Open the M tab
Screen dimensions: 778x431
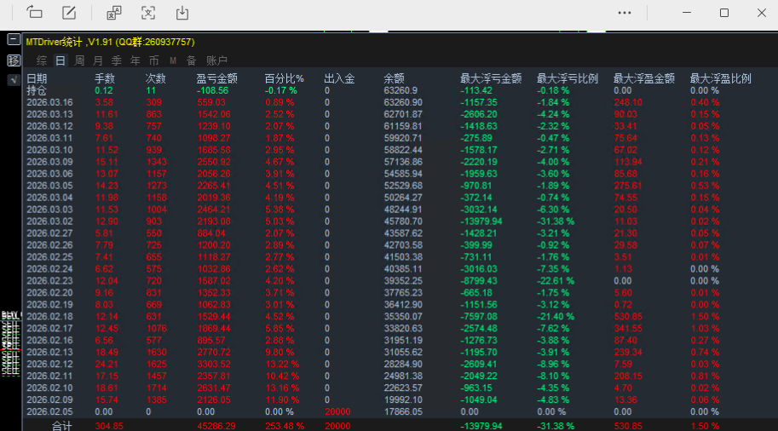pos(173,60)
